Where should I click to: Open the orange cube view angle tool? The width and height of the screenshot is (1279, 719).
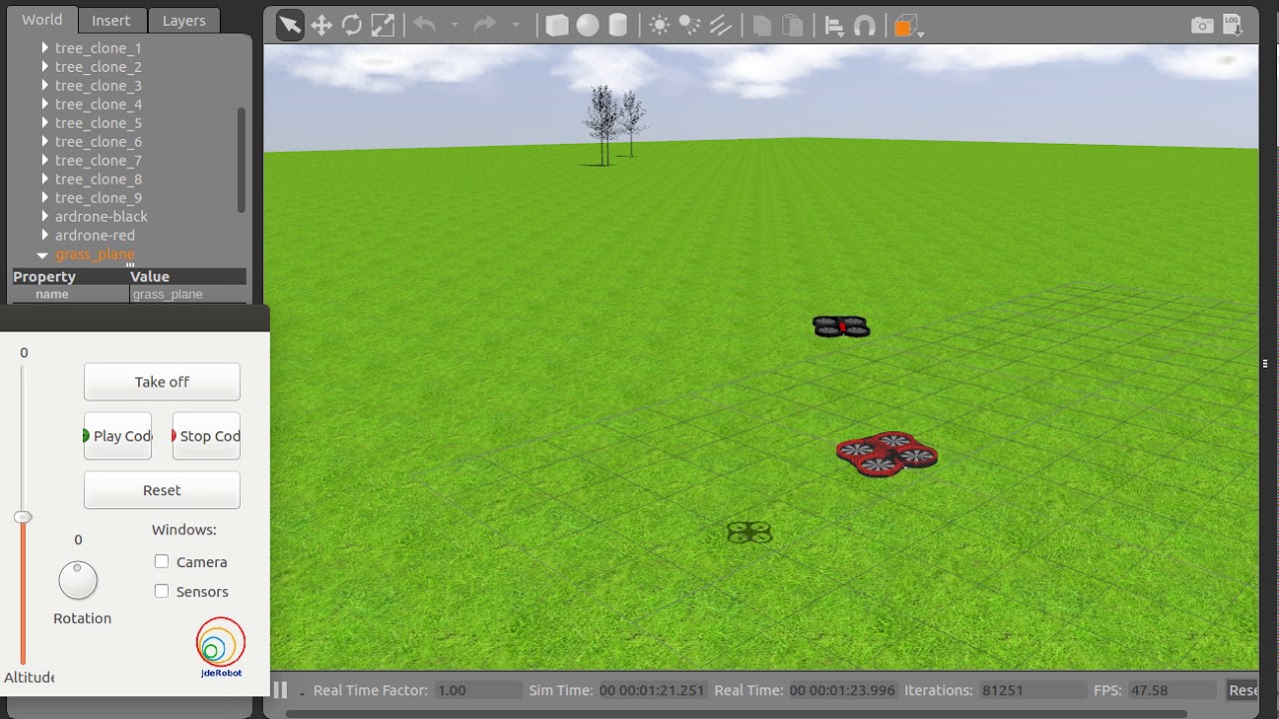pyautogui.click(x=904, y=27)
